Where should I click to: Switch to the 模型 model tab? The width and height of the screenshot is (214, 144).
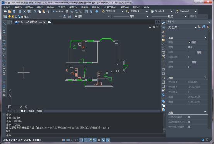pos(23,111)
